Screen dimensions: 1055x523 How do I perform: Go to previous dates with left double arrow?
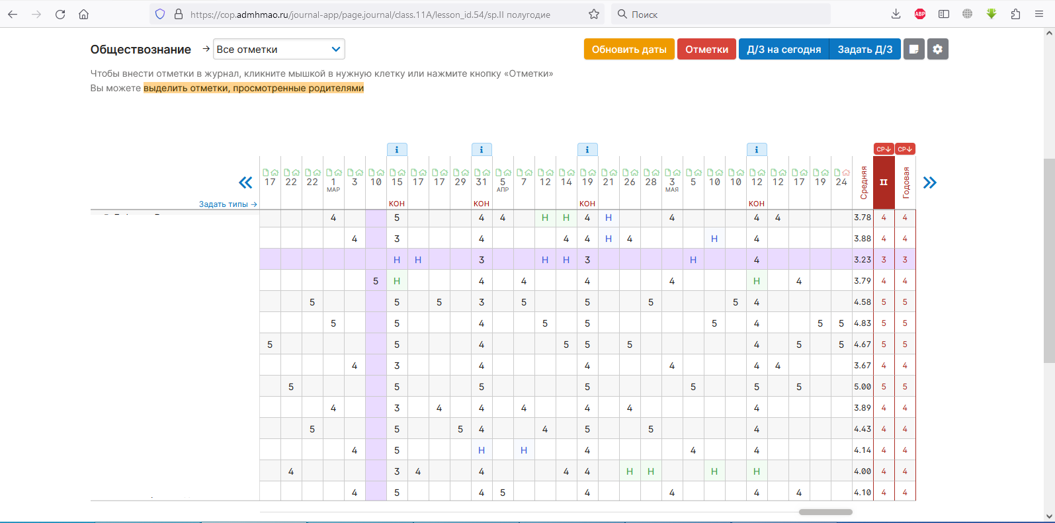(245, 182)
